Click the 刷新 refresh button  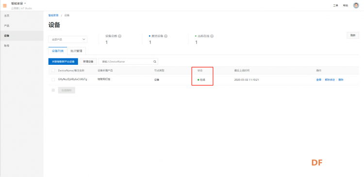pyautogui.click(x=353, y=35)
